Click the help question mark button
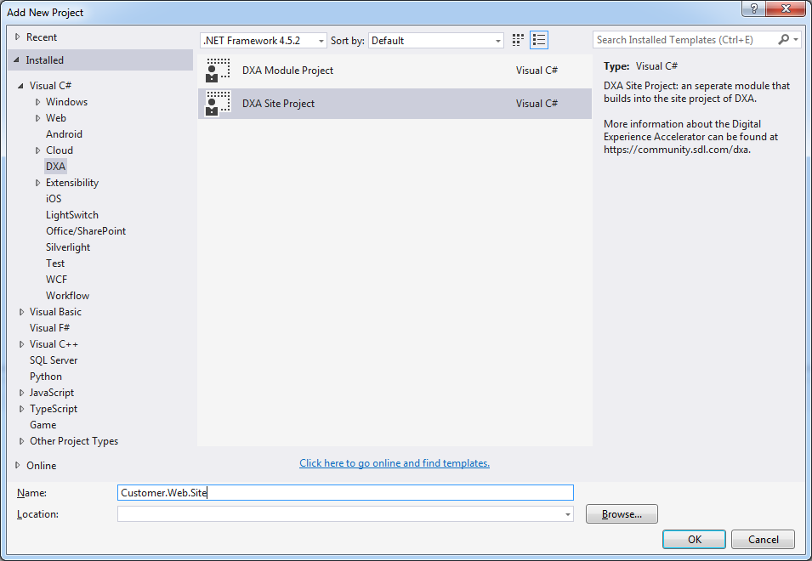 [753, 8]
